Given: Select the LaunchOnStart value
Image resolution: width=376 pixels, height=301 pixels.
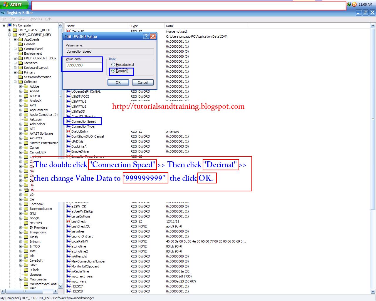Looking at the screenshot, I should (82, 236).
